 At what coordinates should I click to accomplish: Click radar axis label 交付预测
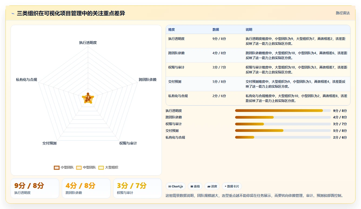click(49, 143)
